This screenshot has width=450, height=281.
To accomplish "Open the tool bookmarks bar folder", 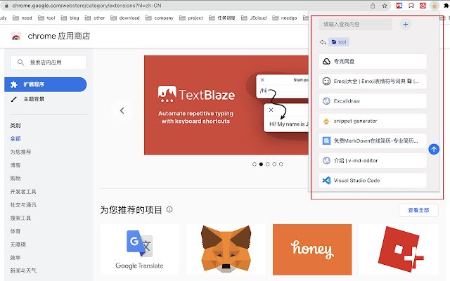I will pos(46,18).
